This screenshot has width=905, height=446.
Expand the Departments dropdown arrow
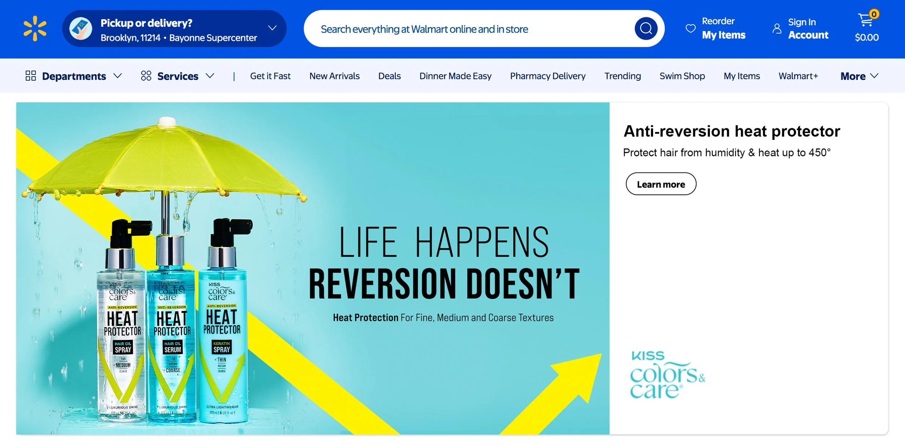point(118,76)
